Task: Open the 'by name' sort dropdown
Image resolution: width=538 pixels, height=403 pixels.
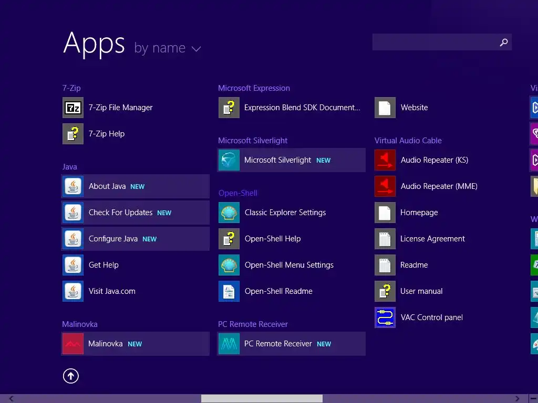Action: point(167,48)
